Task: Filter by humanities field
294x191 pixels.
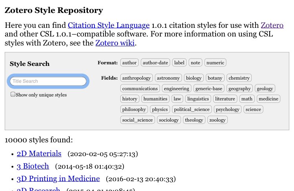Action: pyautogui.click(x=156, y=99)
